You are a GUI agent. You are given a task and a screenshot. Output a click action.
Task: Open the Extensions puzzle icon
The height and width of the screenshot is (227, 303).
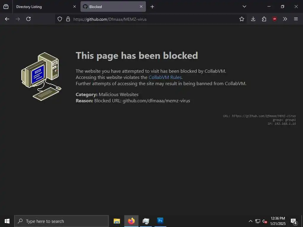[264, 19]
